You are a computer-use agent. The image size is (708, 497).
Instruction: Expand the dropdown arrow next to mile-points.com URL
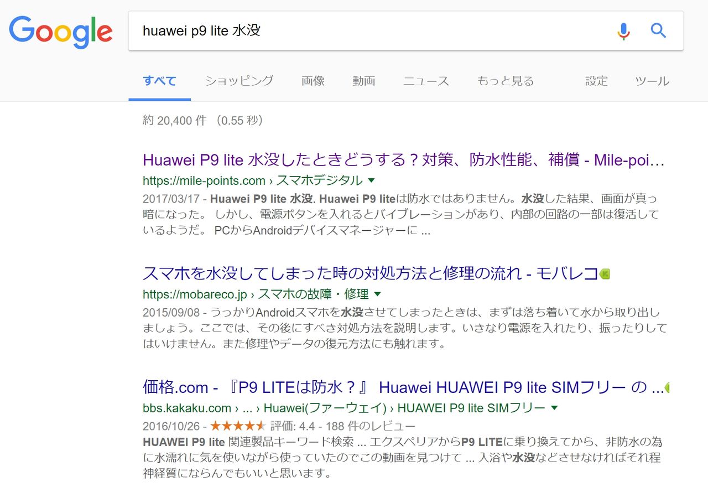click(372, 180)
